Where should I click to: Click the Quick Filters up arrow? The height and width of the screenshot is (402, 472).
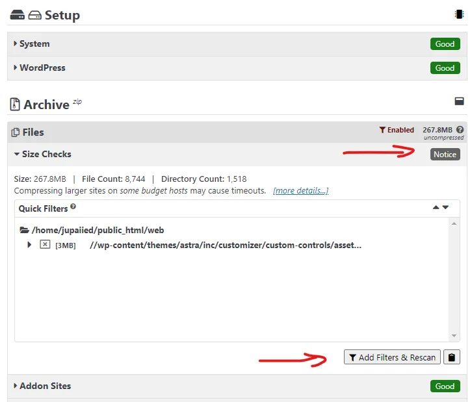436,207
